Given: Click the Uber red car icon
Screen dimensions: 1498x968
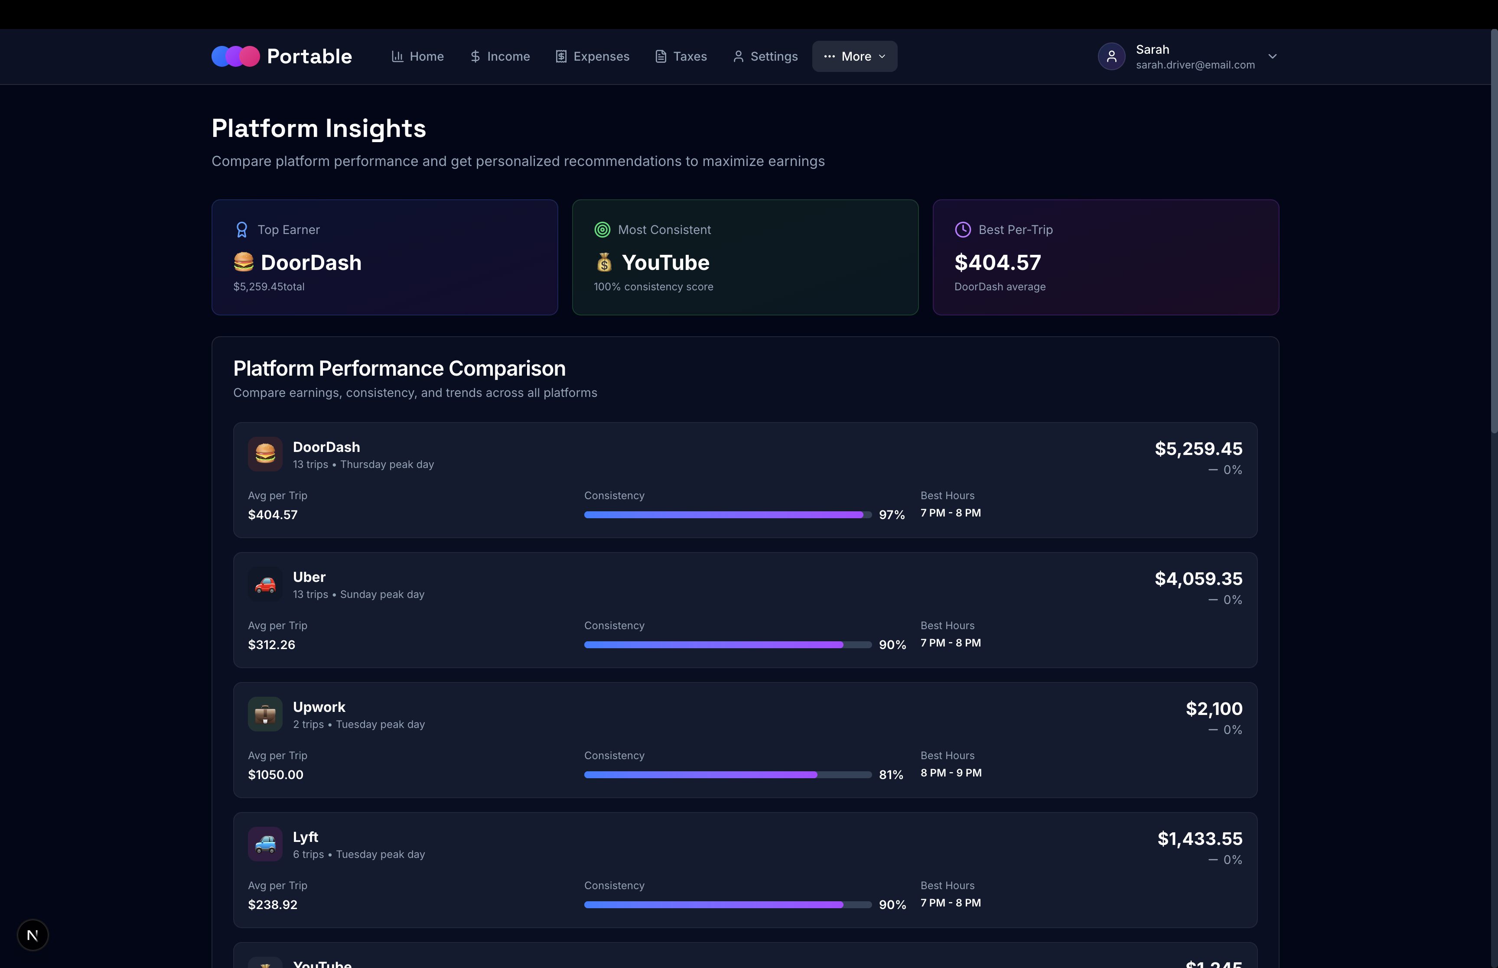Looking at the screenshot, I should pos(265,584).
